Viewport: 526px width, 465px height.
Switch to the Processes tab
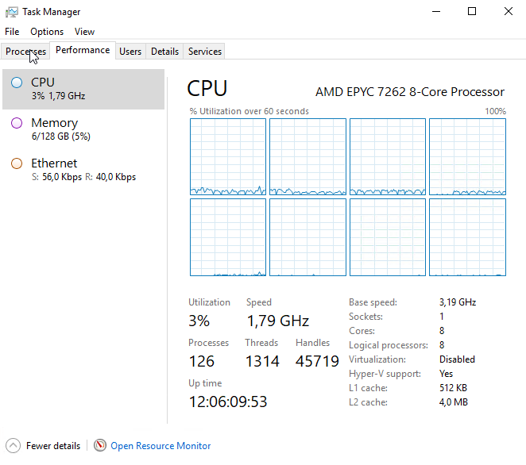point(26,52)
